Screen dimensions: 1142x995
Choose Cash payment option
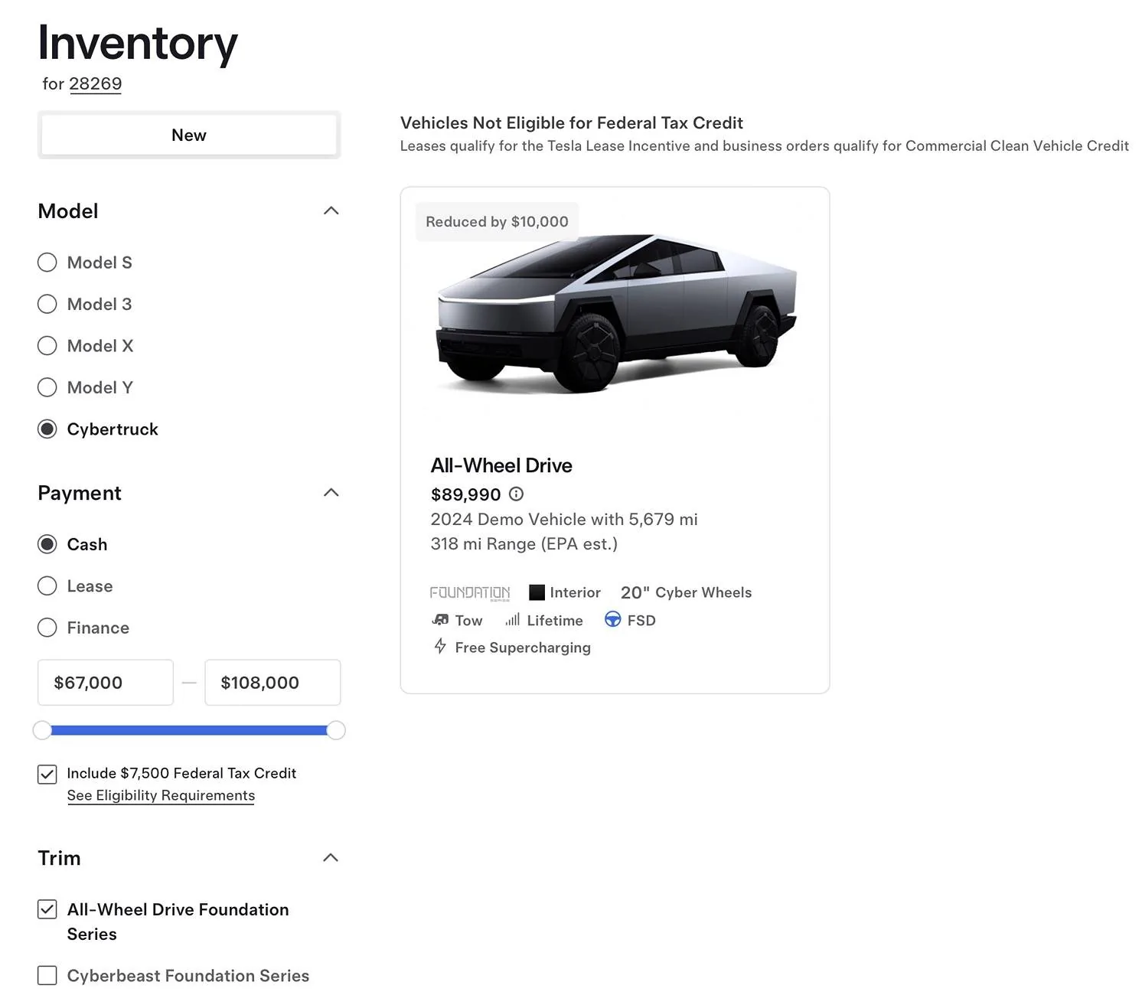[47, 544]
